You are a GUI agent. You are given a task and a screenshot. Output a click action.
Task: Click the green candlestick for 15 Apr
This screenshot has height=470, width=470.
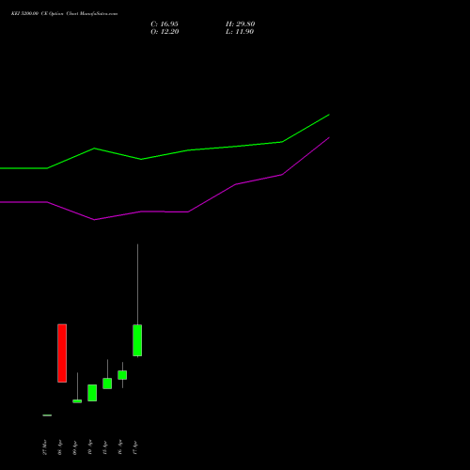pyautogui.click(x=107, y=384)
